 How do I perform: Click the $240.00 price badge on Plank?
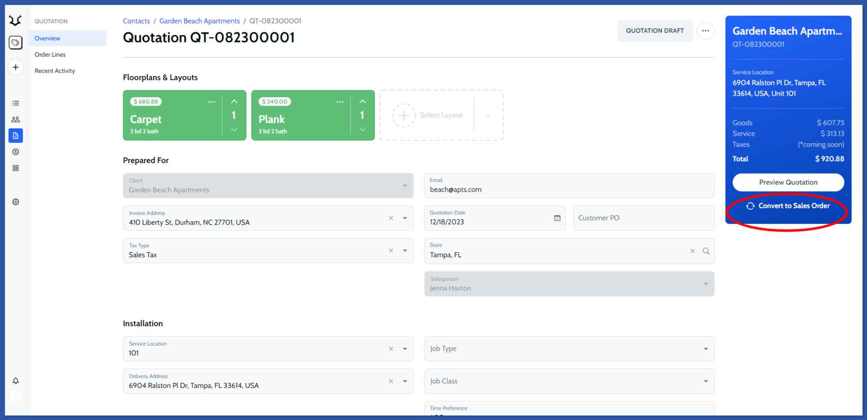pyautogui.click(x=275, y=102)
